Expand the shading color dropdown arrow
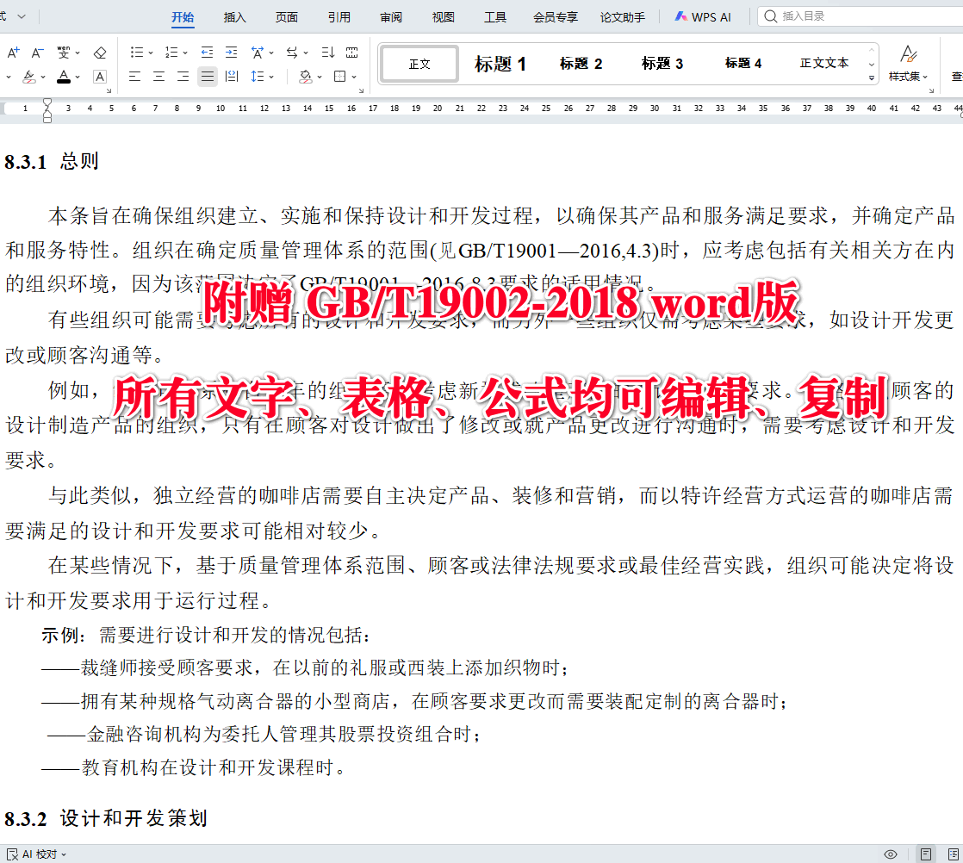 pos(320,78)
